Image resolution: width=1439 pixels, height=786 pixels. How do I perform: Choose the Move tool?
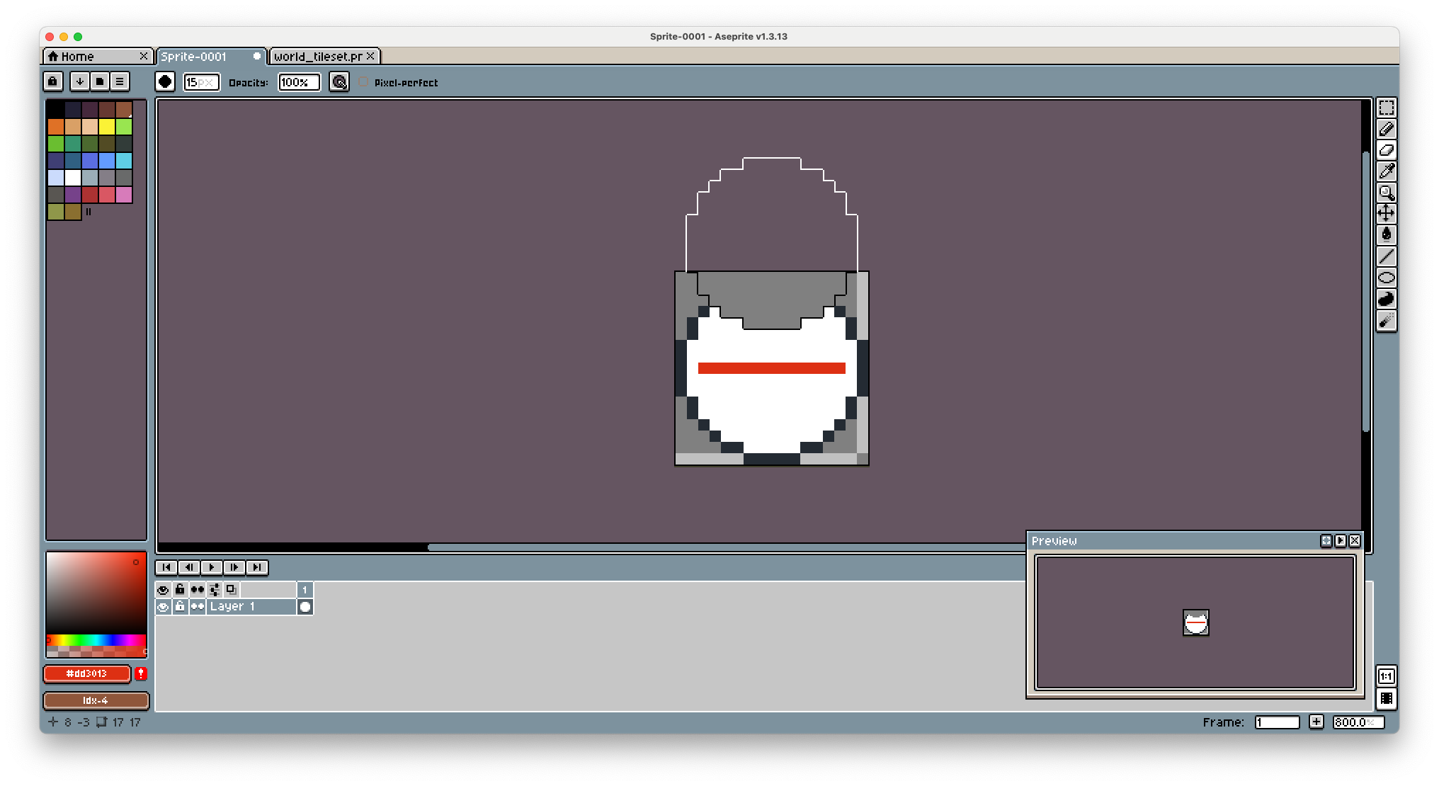[x=1386, y=213]
